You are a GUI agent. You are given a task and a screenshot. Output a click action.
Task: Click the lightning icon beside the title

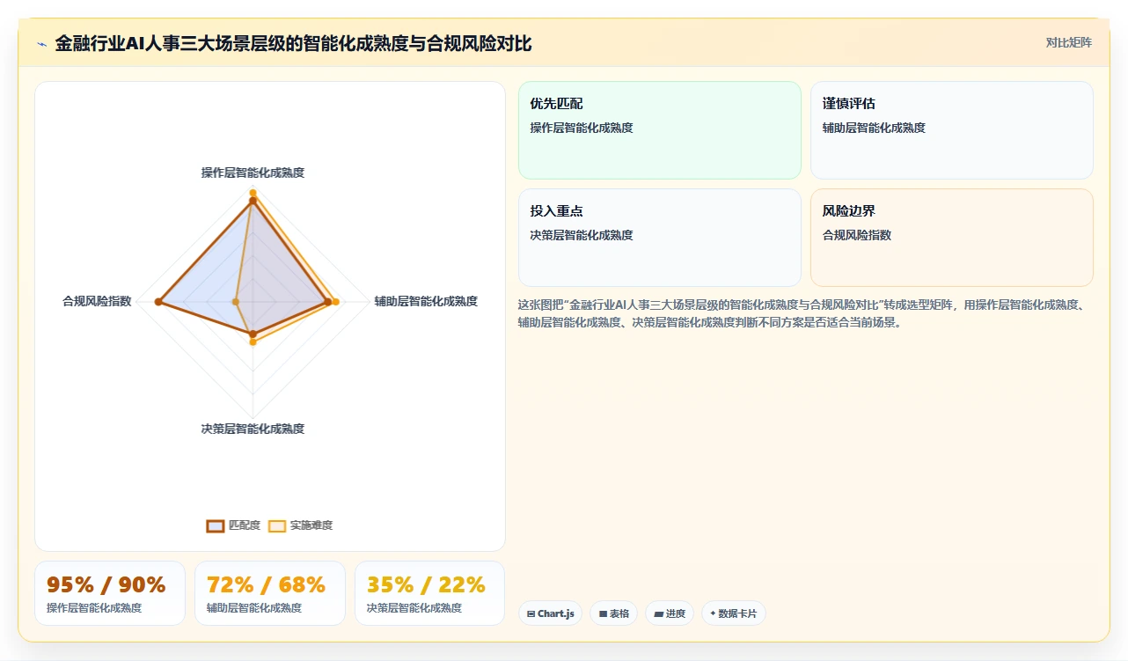tap(42, 44)
